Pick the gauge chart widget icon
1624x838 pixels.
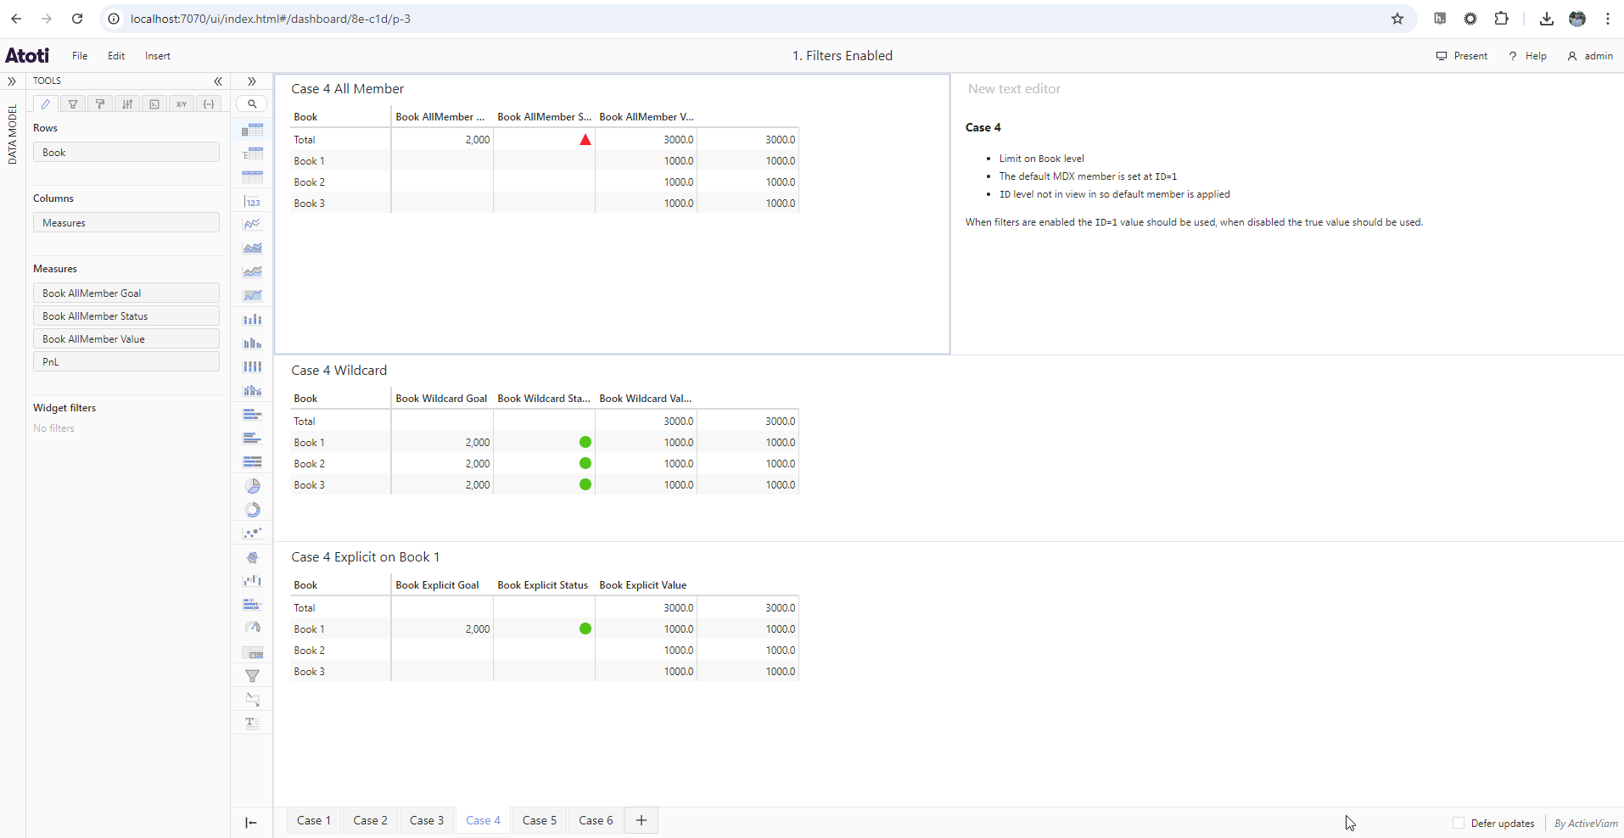point(253,628)
